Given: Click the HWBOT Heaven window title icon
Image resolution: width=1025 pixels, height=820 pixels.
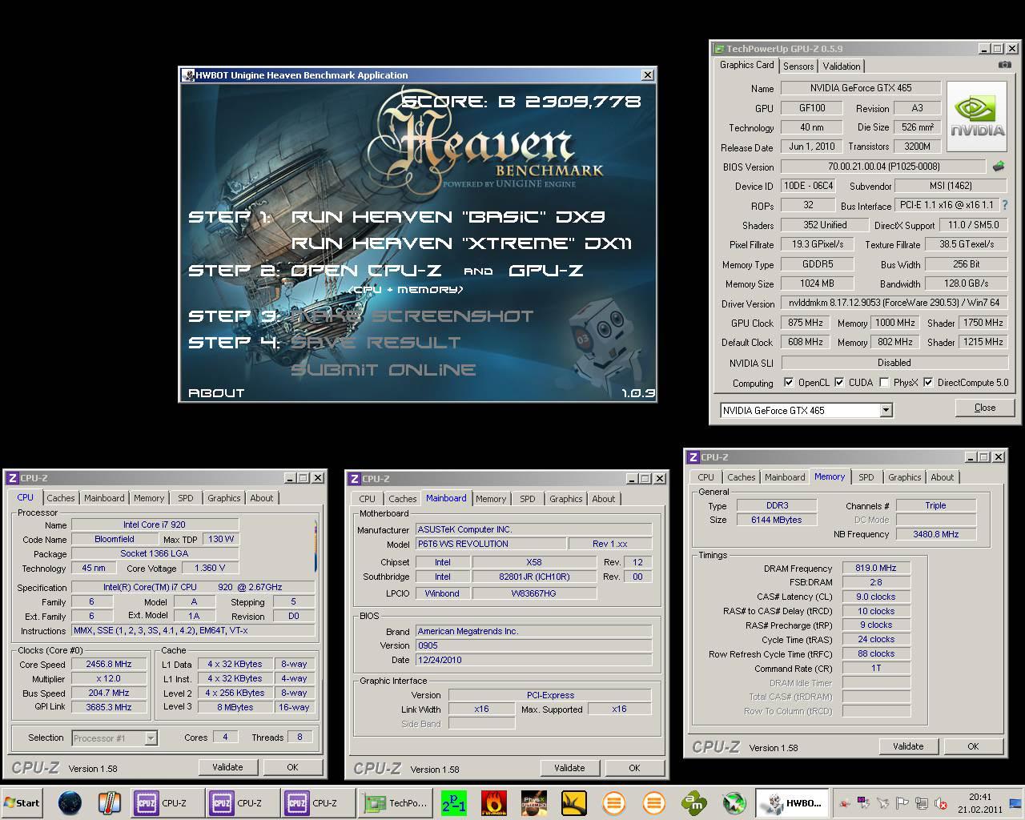Looking at the screenshot, I should point(188,75).
